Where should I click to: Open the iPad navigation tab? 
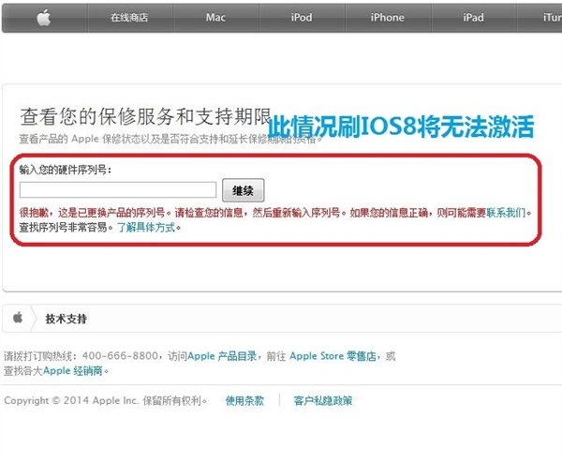pyautogui.click(x=473, y=18)
